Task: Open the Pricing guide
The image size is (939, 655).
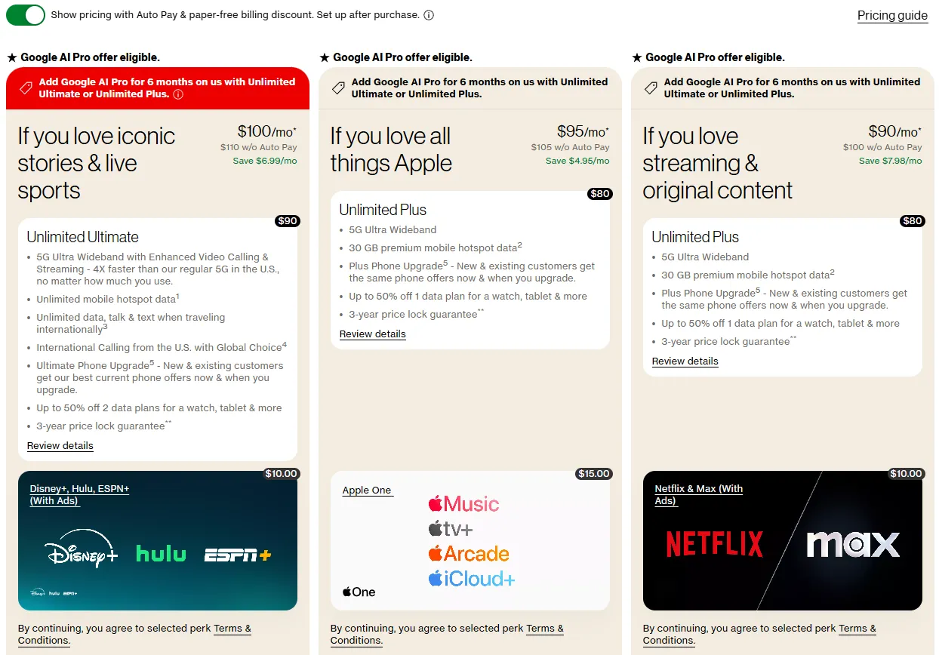Action: click(x=892, y=15)
